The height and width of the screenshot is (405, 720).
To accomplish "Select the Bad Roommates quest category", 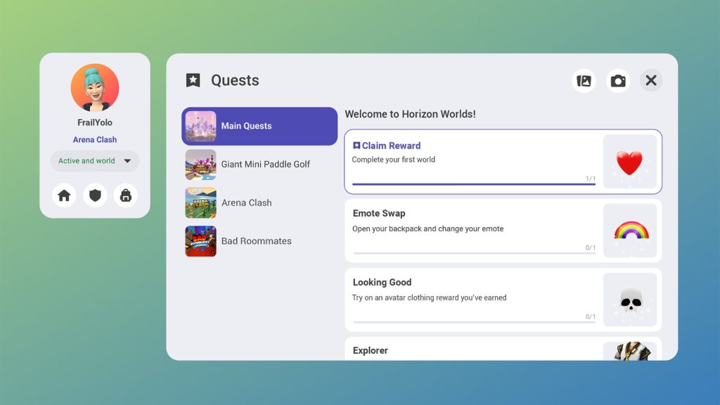I will (x=259, y=240).
